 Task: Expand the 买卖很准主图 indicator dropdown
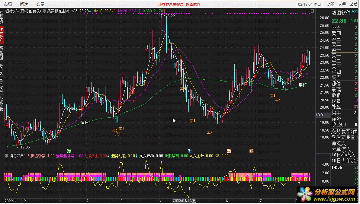pyautogui.click(x=44, y=11)
